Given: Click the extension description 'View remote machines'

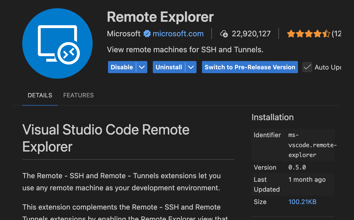Looking at the screenshot, I should click(x=185, y=50).
